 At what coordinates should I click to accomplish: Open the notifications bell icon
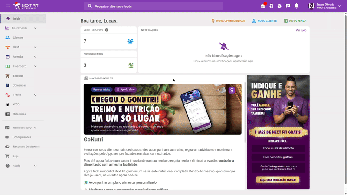[x=297, y=6]
